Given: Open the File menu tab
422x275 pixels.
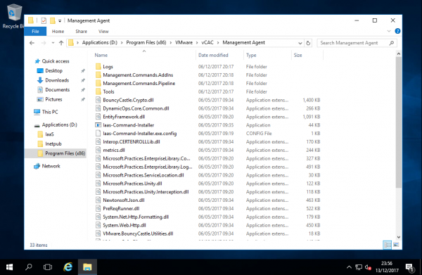Looking at the screenshot, I should [x=35, y=31].
